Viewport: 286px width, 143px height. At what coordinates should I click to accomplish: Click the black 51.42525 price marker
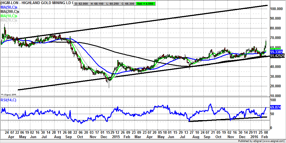tap(278, 56)
